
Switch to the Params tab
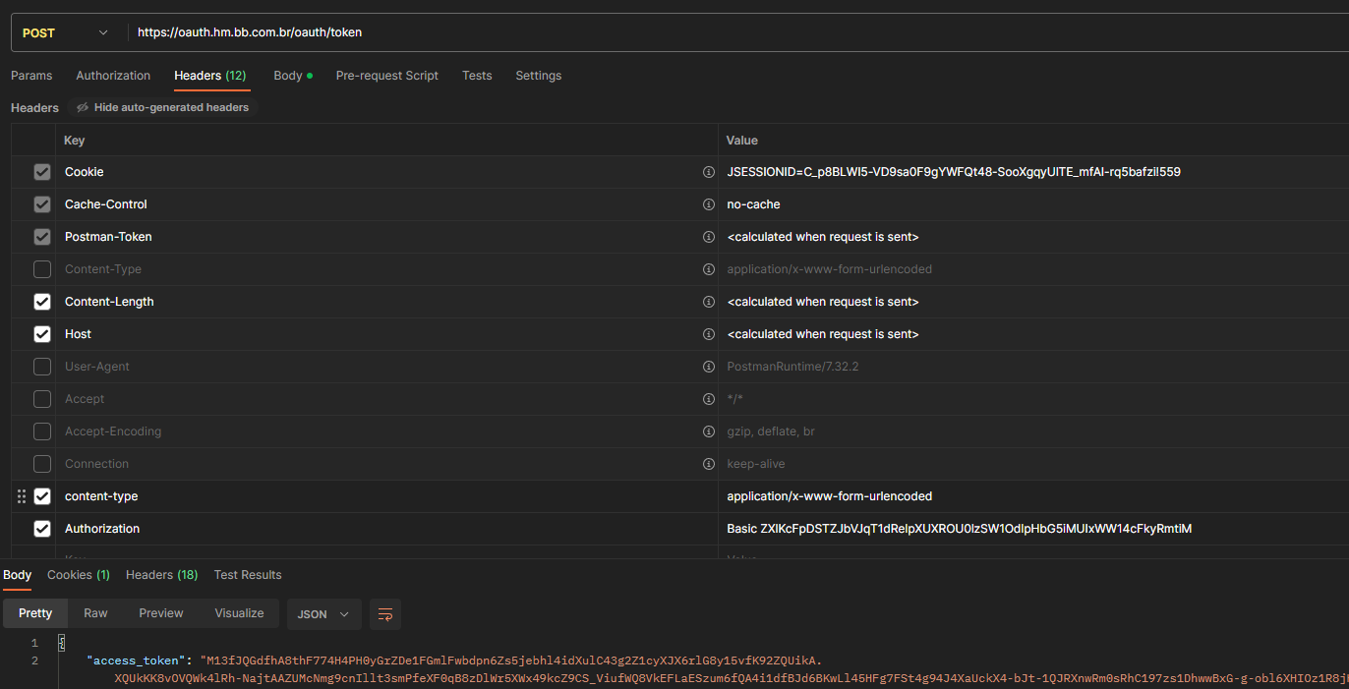(31, 76)
